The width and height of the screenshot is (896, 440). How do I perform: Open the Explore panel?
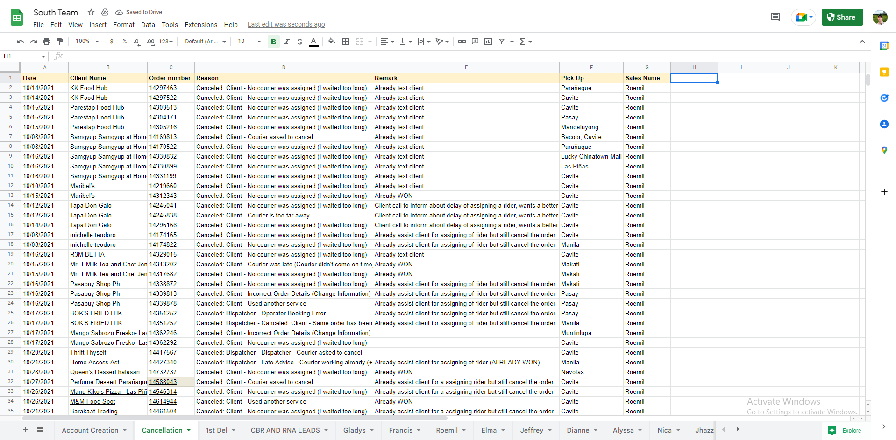(846, 430)
